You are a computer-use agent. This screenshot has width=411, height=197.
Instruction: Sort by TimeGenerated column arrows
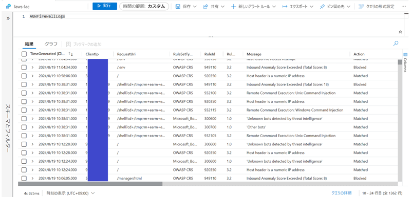coord(70,54)
